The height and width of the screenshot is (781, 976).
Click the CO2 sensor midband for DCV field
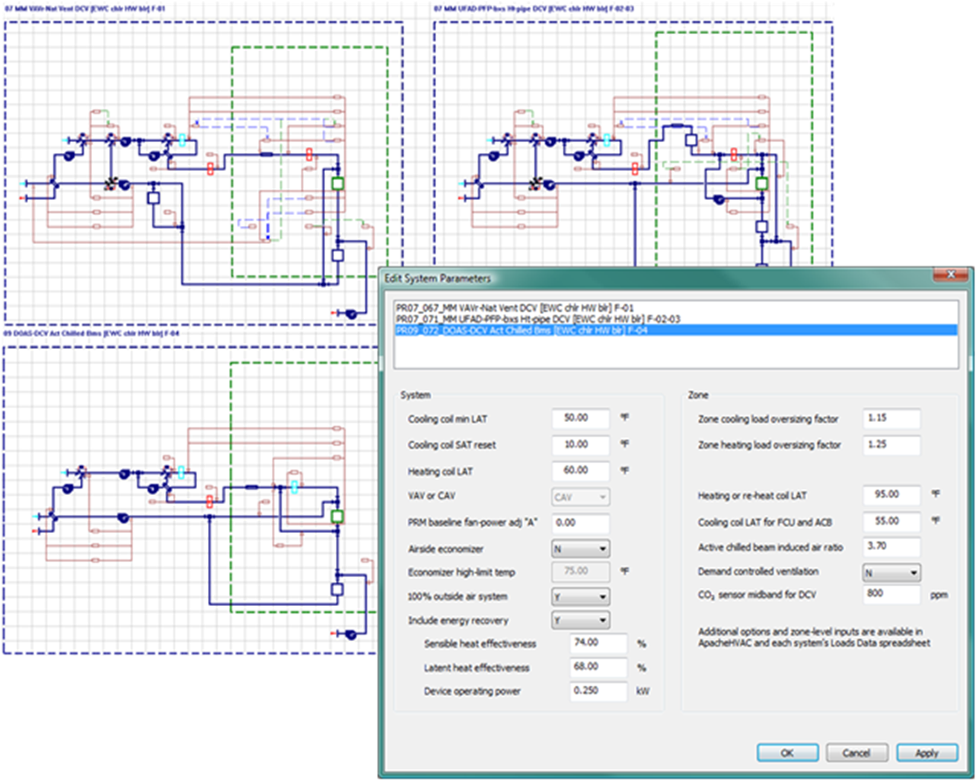[891, 594]
